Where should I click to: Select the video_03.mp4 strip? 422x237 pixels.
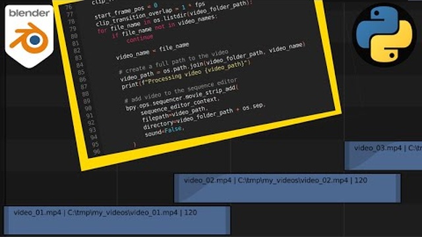click(383, 156)
